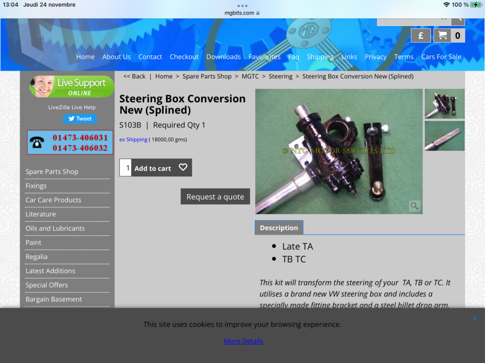485x363 pixels.
Task: Open Special Offers category
Action: pyautogui.click(x=47, y=285)
